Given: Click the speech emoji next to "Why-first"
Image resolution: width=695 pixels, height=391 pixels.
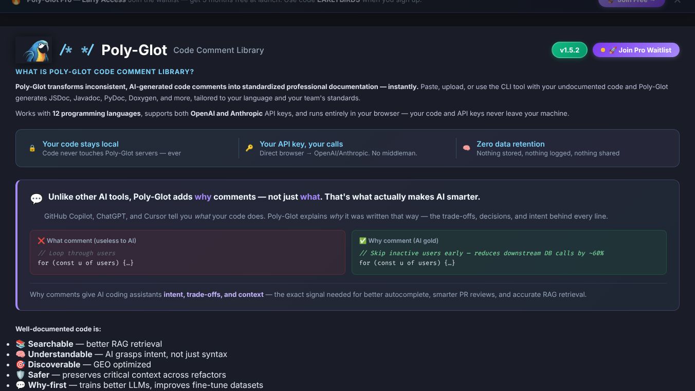Looking at the screenshot, I should click(21, 385).
